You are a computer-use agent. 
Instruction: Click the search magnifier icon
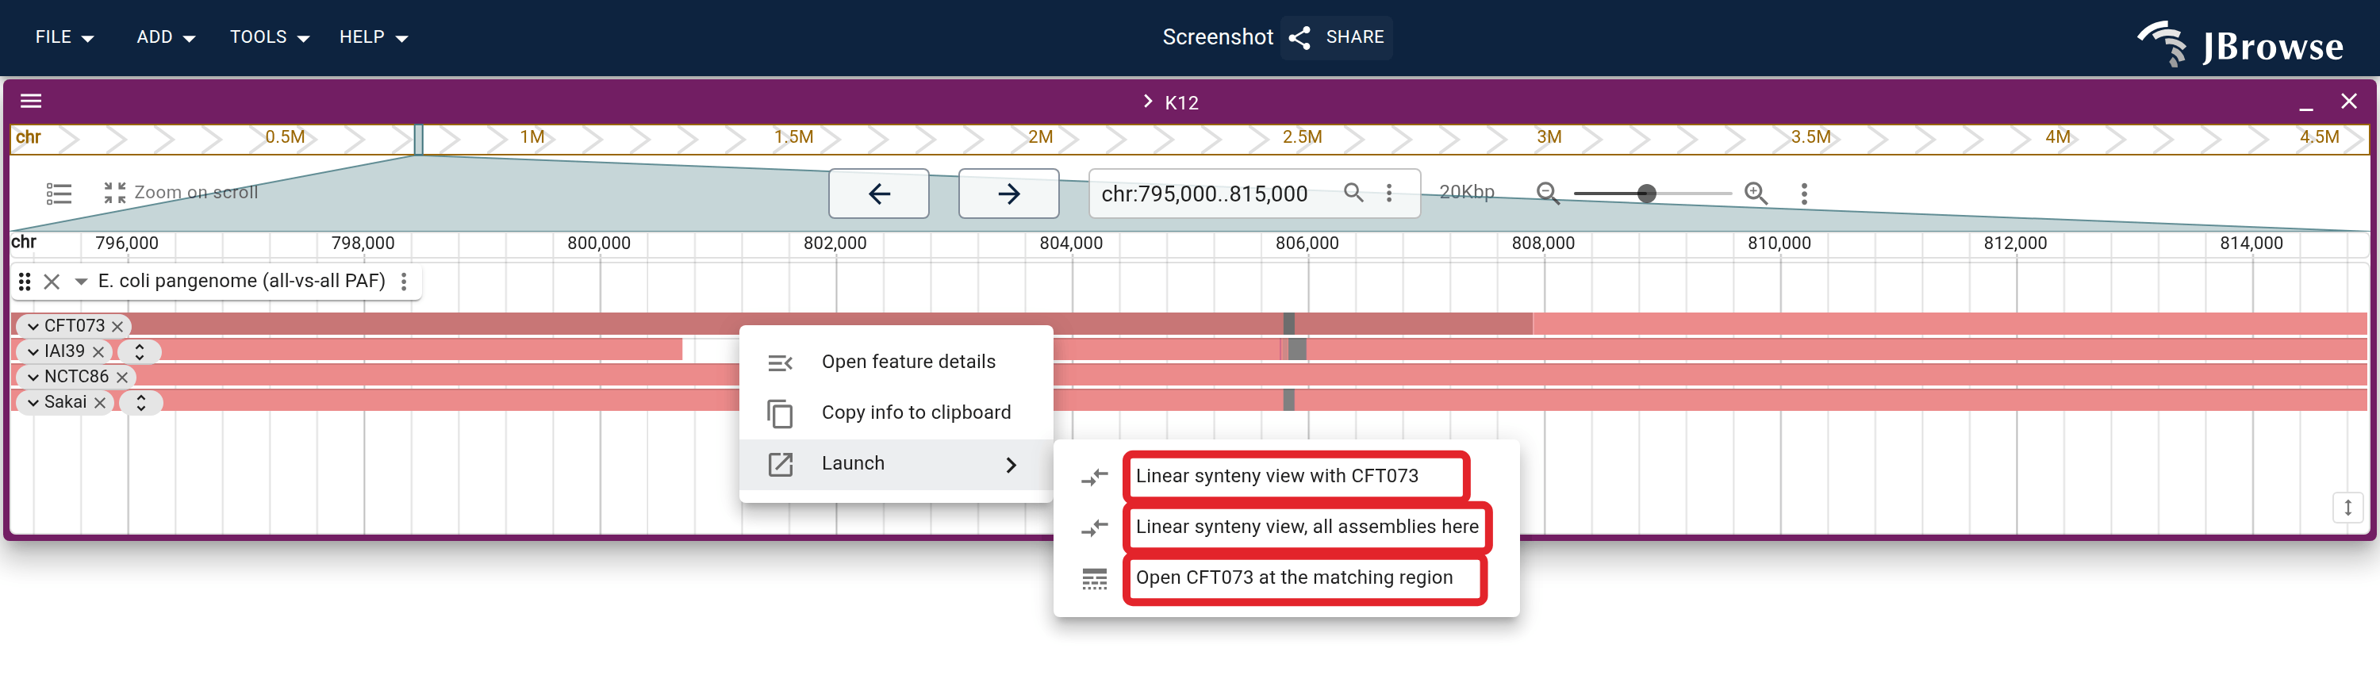click(x=1353, y=192)
